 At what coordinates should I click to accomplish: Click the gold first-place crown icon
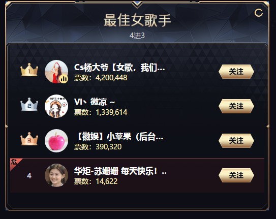pos(29,70)
